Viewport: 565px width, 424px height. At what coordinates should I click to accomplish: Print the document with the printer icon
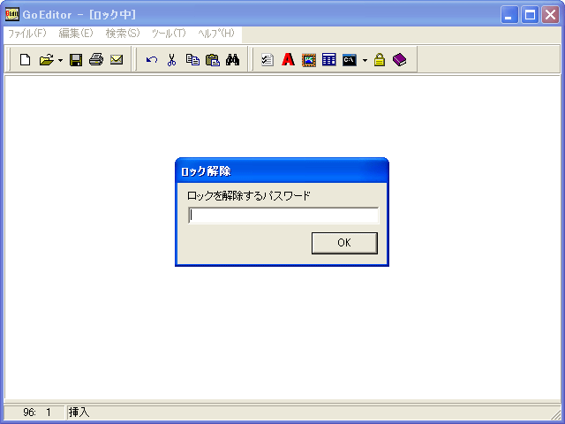click(x=96, y=59)
